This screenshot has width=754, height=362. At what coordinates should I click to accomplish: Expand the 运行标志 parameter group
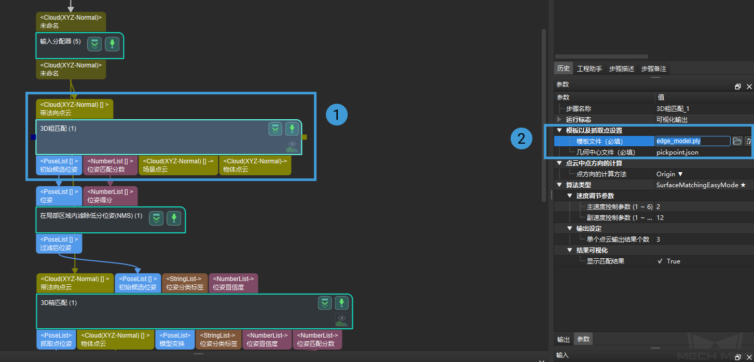pos(559,119)
